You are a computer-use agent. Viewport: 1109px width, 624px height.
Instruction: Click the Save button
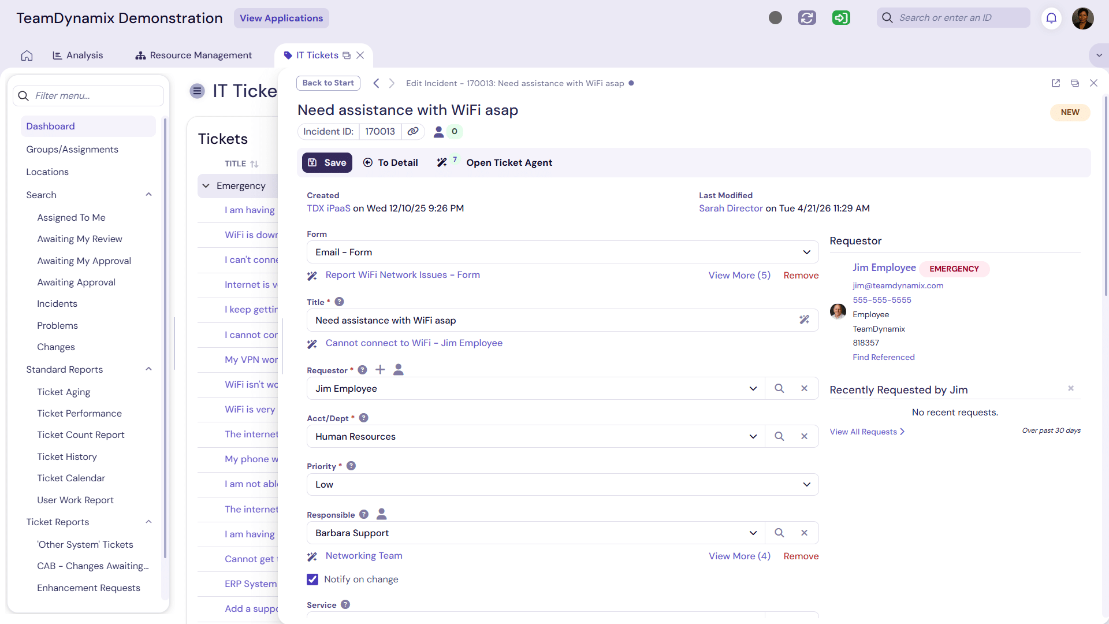327,163
